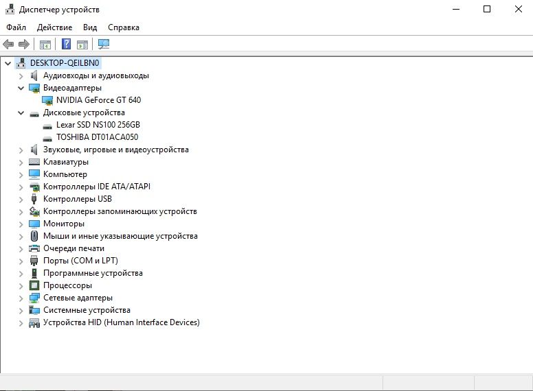
Task: Show or hide the console tree icon
Action: (45, 44)
